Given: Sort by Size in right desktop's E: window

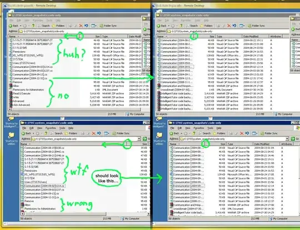Looking at the screenshot, I should (x=216, y=144).
